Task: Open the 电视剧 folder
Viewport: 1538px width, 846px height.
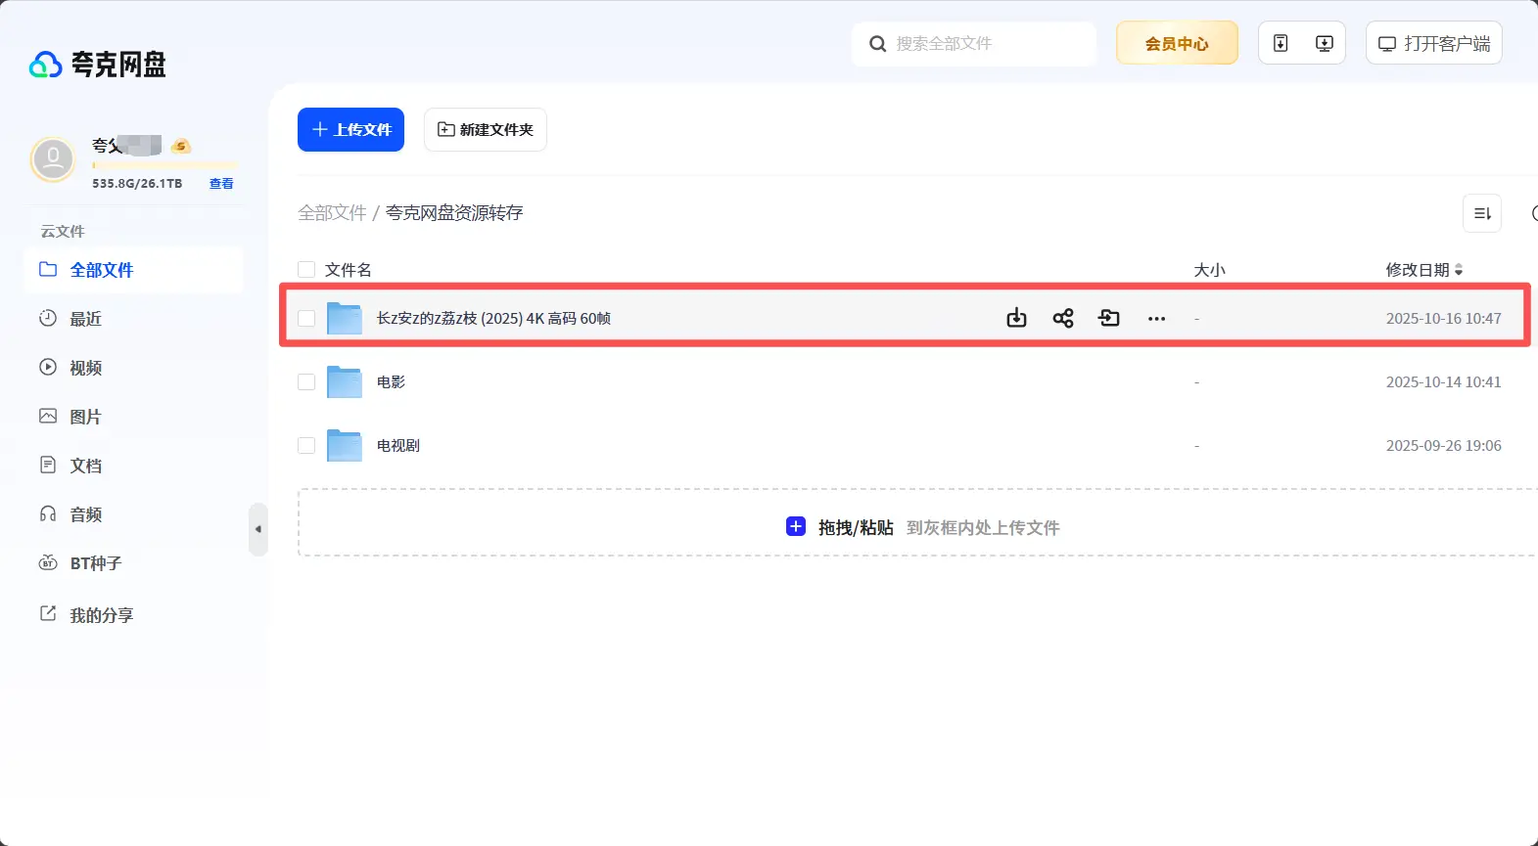Action: tap(397, 446)
